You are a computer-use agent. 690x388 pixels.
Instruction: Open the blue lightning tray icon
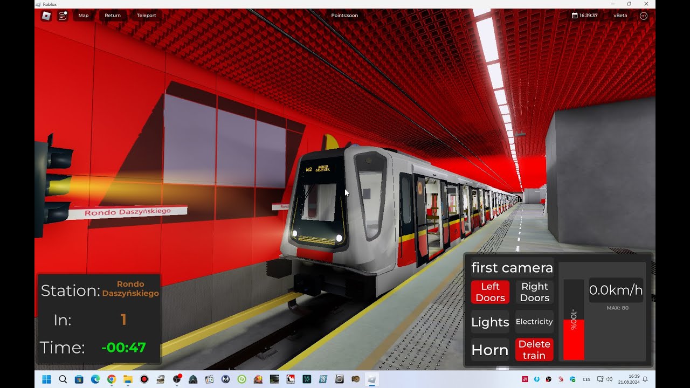[x=537, y=379]
